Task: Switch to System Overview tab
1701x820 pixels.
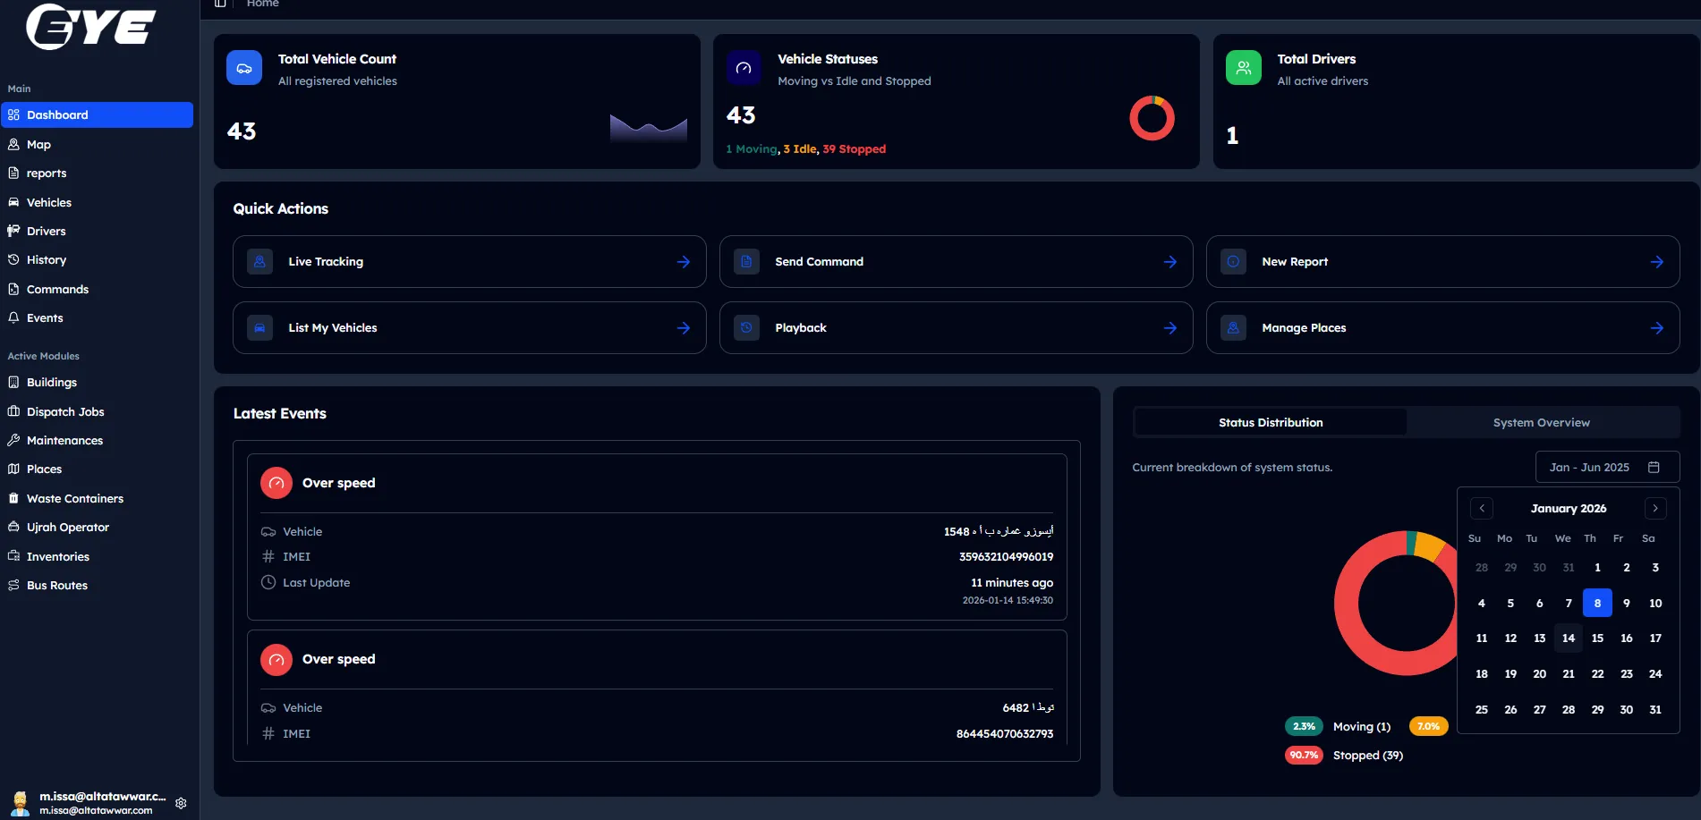Action: pos(1541,423)
